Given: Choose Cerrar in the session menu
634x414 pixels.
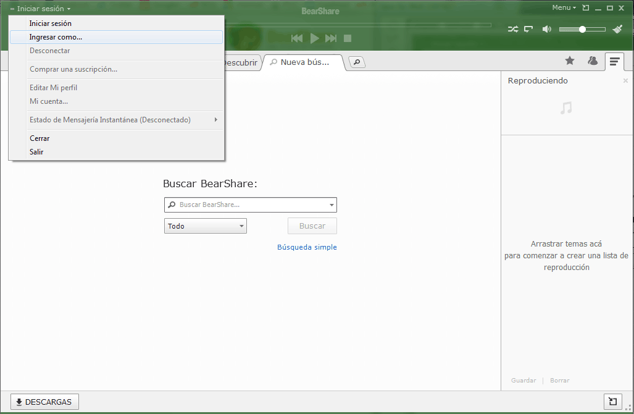Looking at the screenshot, I should click(117, 138).
